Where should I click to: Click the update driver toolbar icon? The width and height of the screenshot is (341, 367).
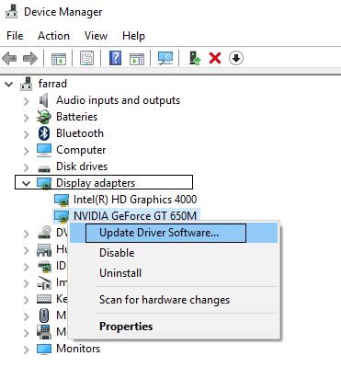[x=195, y=58]
